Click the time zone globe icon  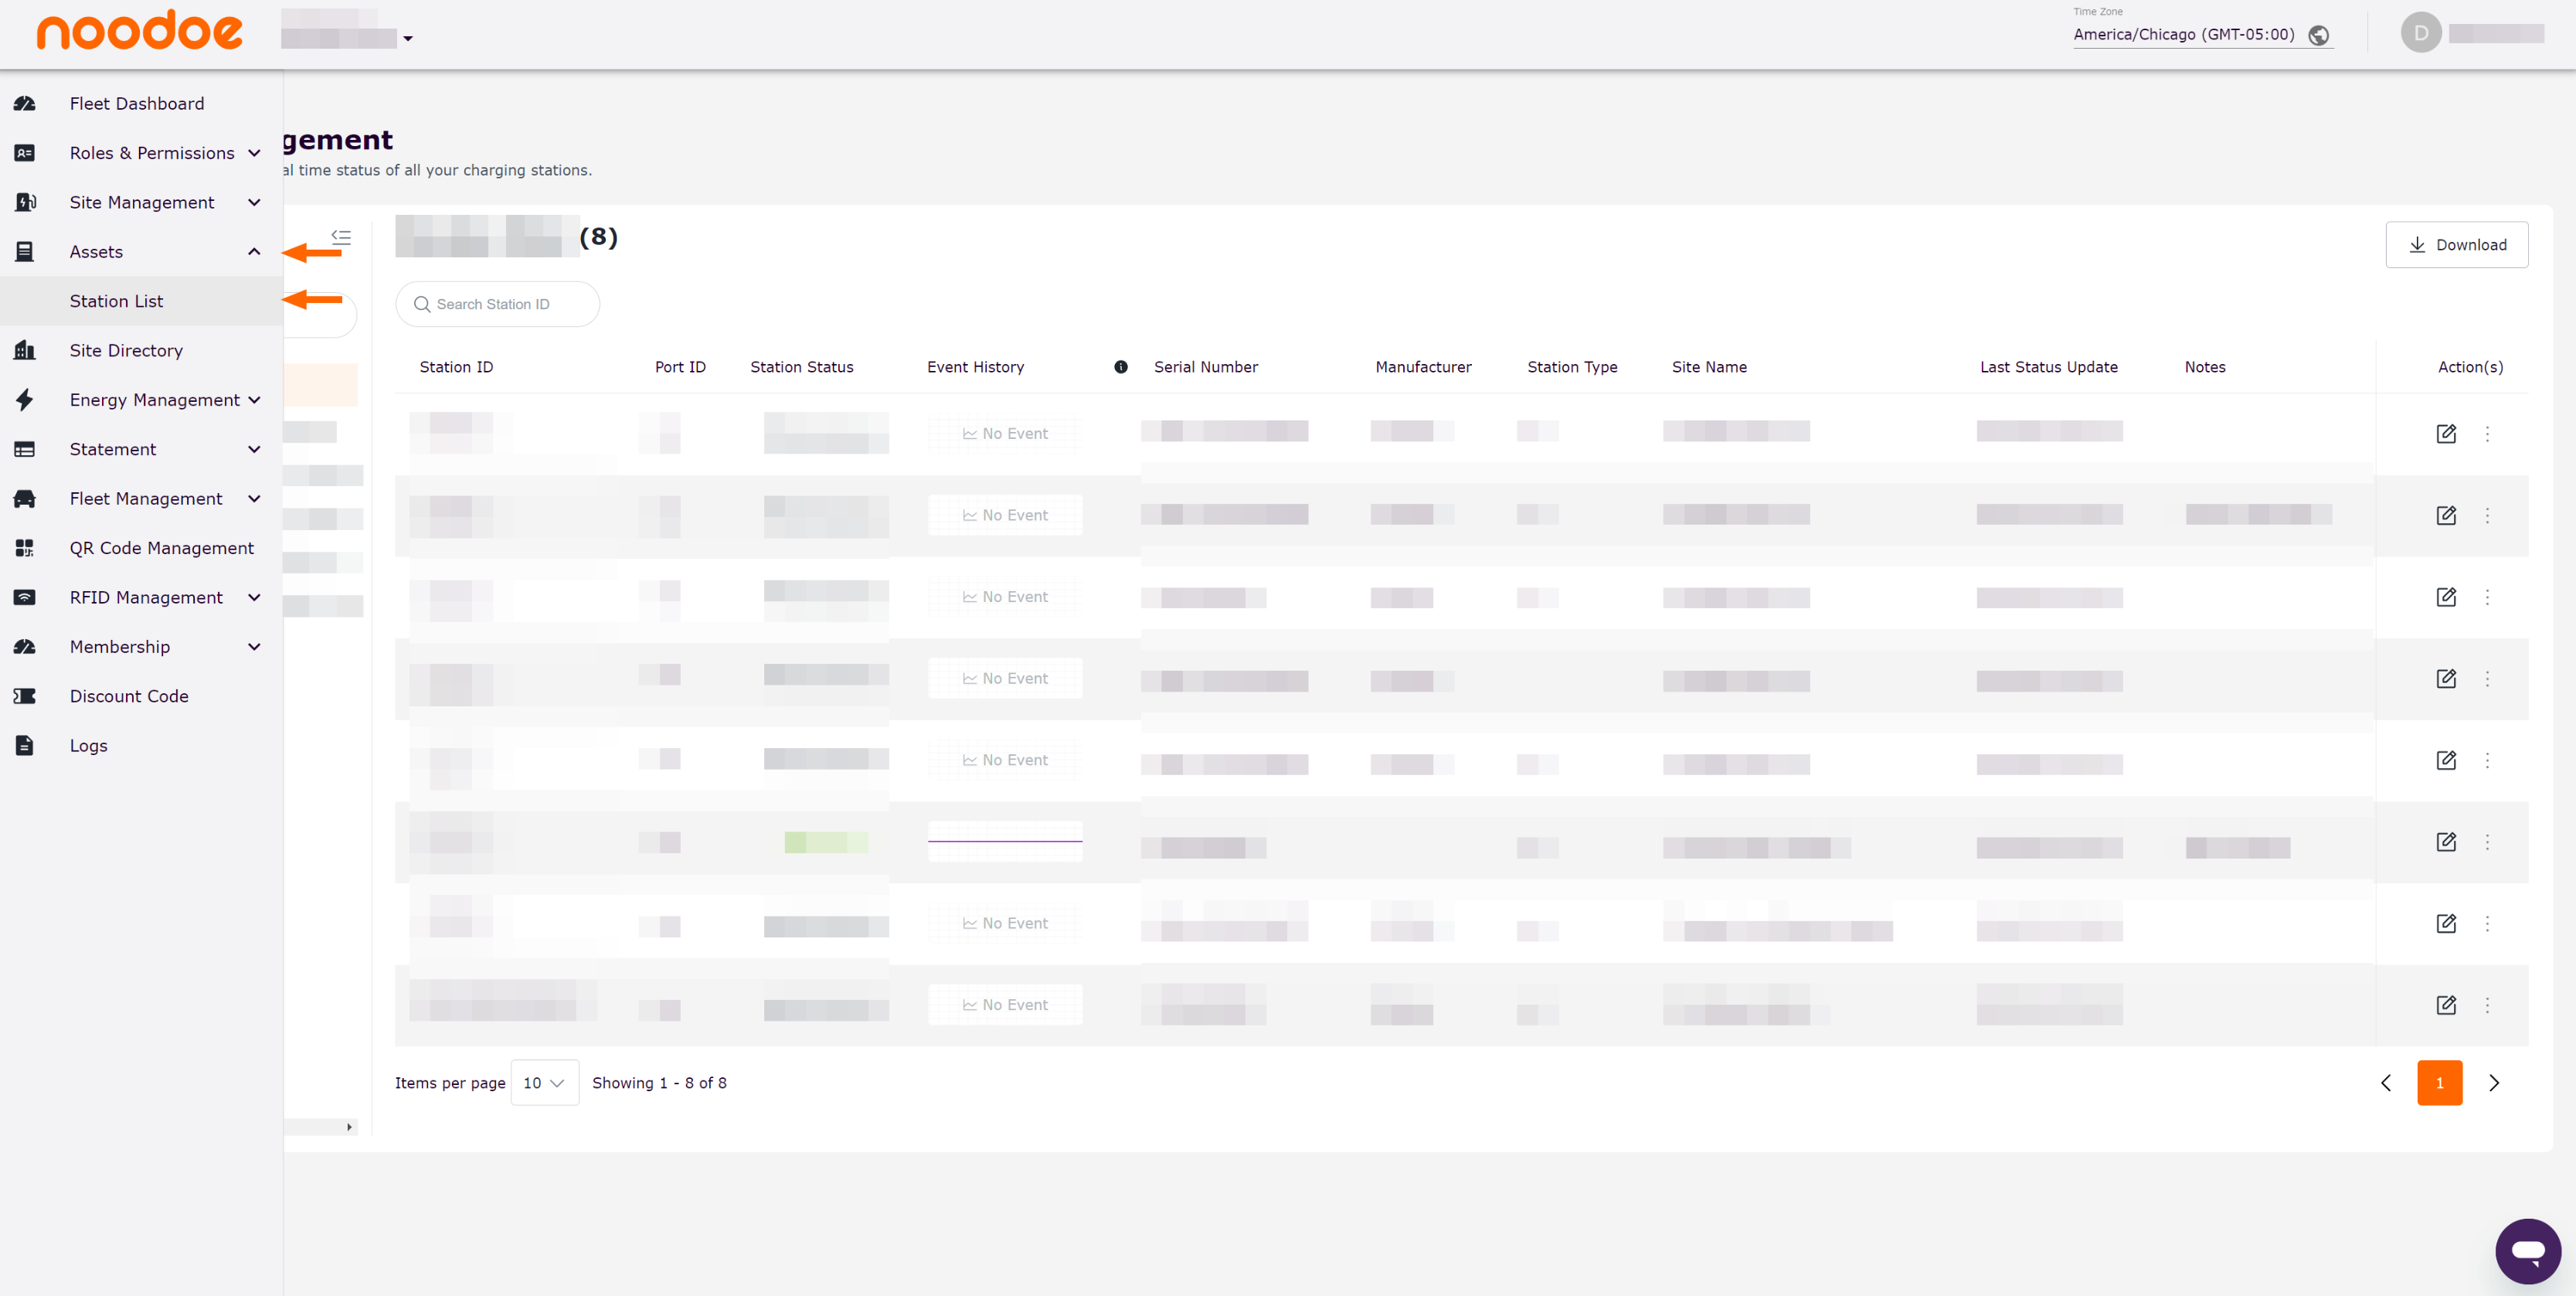(2319, 36)
